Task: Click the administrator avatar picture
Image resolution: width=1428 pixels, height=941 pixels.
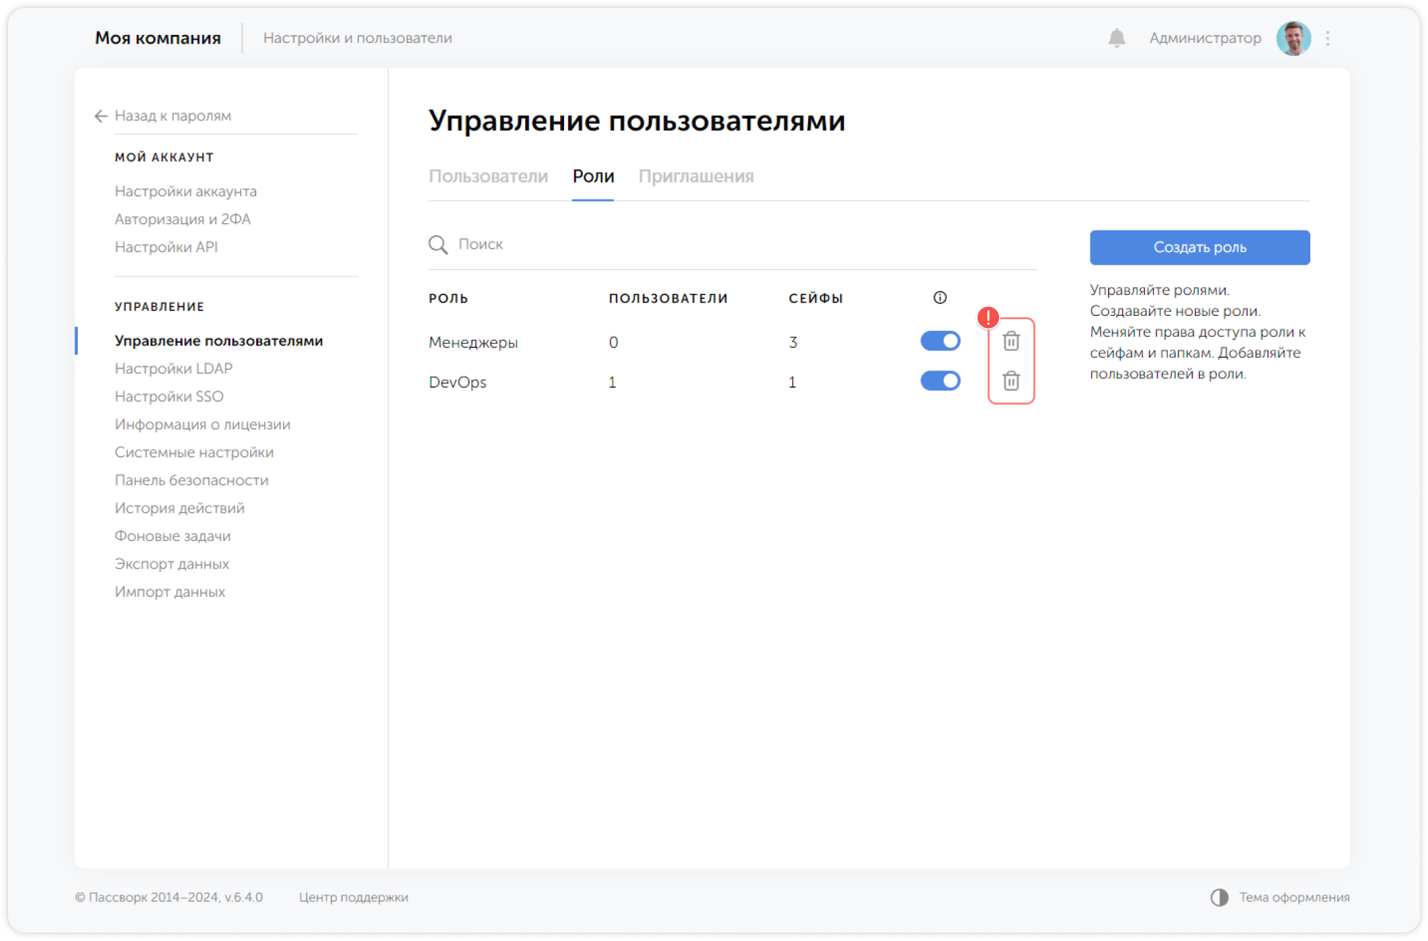Action: pyautogui.click(x=1294, y=38)
